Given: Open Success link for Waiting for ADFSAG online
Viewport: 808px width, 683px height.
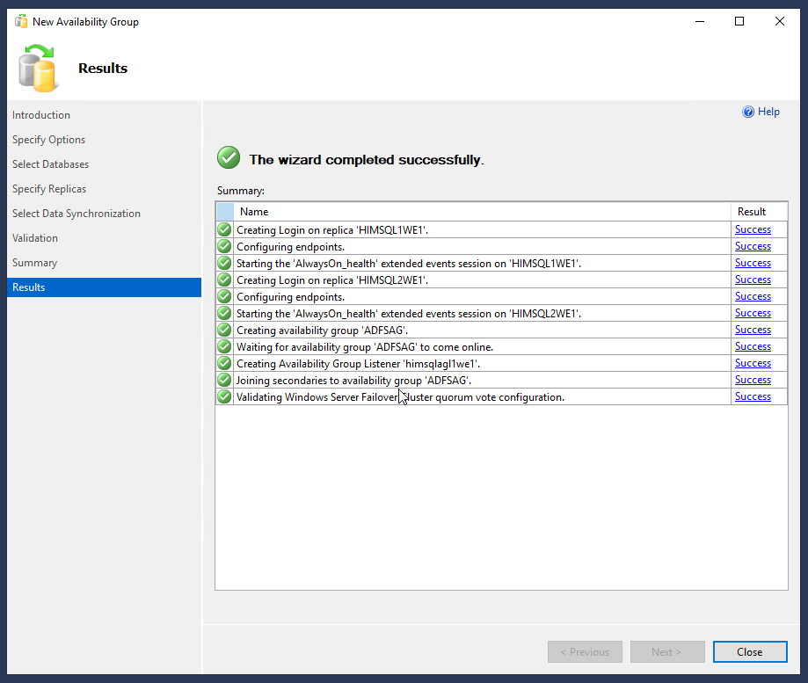Looking at the screenshot, I should [x=753, y=346].
